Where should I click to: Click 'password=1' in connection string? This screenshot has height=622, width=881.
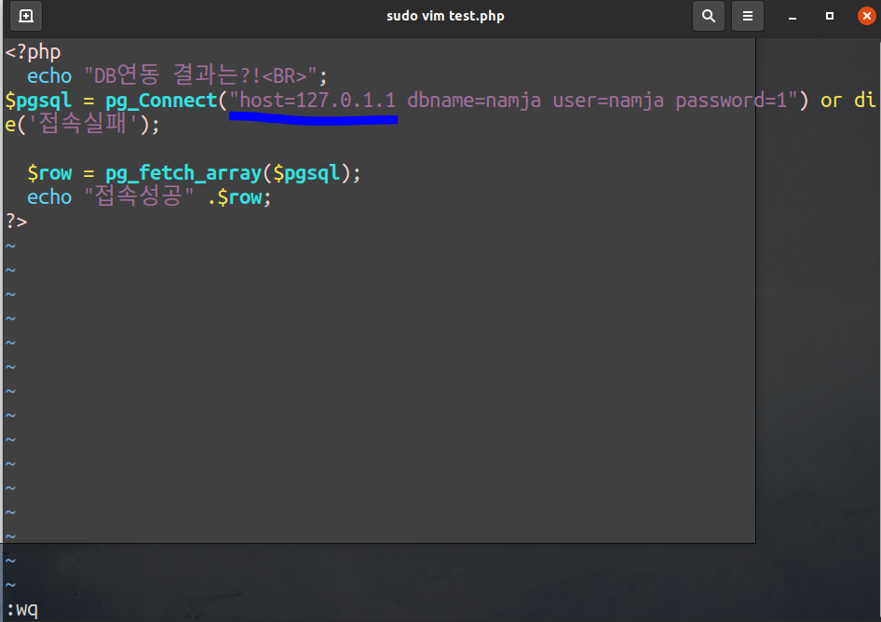(x=731, y=101)
